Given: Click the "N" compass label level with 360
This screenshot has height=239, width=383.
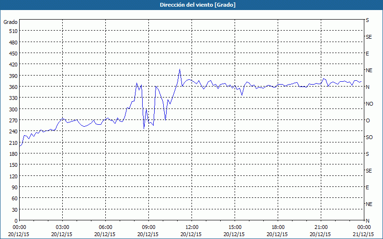Looking at the screenshot, I should (x=367, y=87).
